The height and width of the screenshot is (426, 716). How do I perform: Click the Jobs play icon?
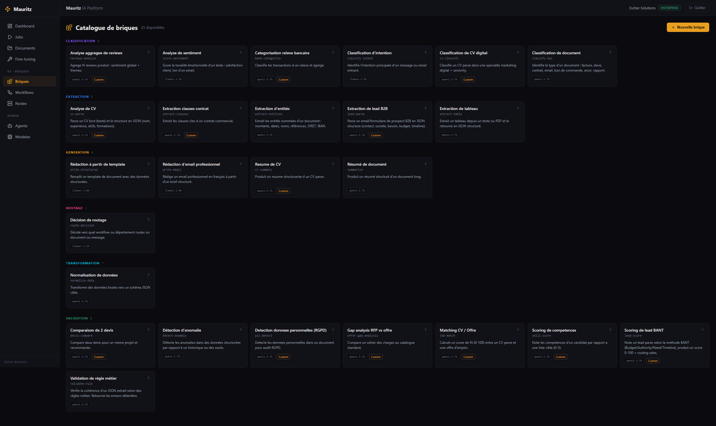pyautogui.click(x=10, y=37)
